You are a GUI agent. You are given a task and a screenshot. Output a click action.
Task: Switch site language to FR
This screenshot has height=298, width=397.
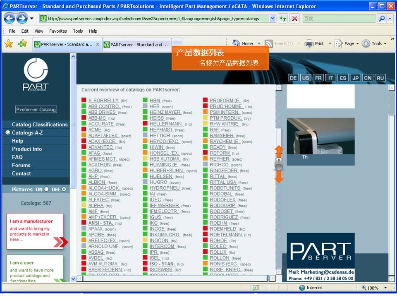click(x=318, y=78)
